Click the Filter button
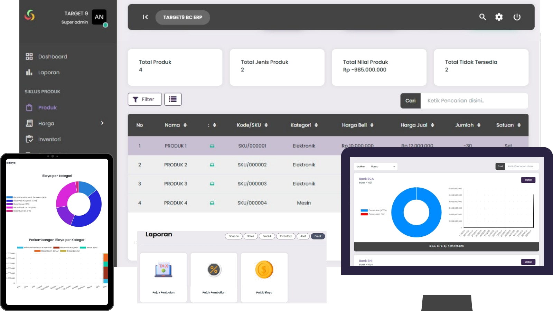 (x=144, y=99)
